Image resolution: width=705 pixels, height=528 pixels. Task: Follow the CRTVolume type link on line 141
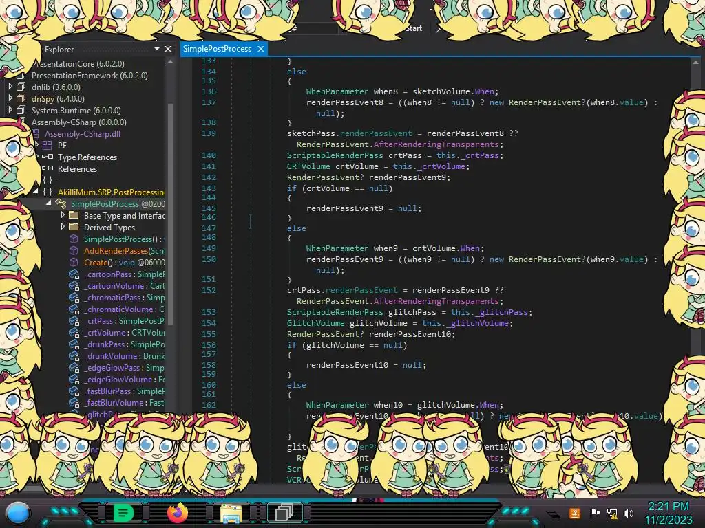308,166
